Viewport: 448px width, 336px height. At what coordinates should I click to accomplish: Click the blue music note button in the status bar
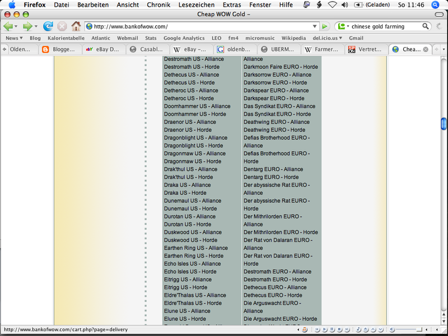coord(358,329)
